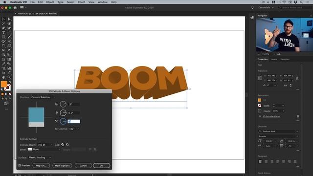Expand the Perspective slider arrow
313x176 pixels.
pos(78,129)
